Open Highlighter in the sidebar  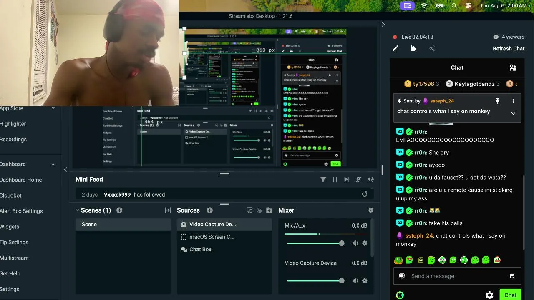tap(13, 124)
